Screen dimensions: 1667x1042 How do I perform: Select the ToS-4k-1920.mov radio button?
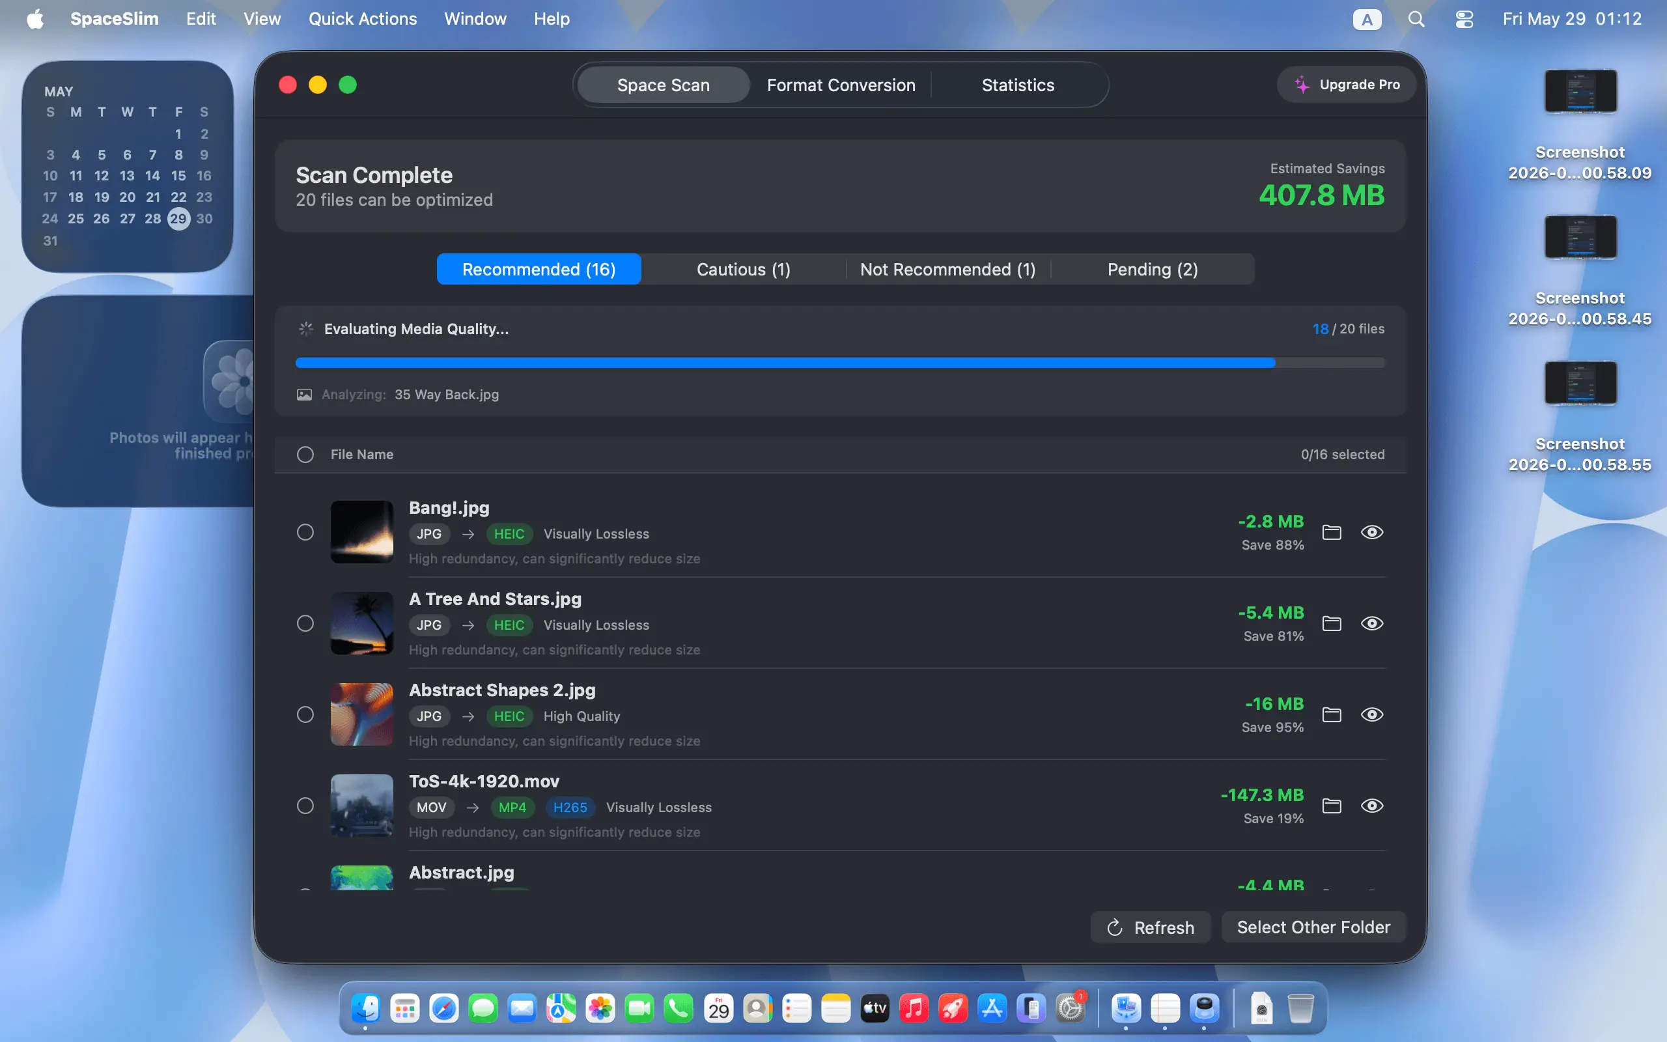coord(305,806)
